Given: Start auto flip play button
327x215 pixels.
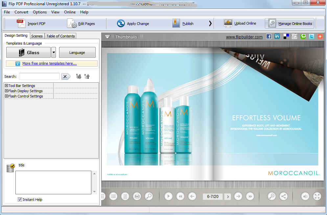Looking at the screenshot, I should point(168,196).
